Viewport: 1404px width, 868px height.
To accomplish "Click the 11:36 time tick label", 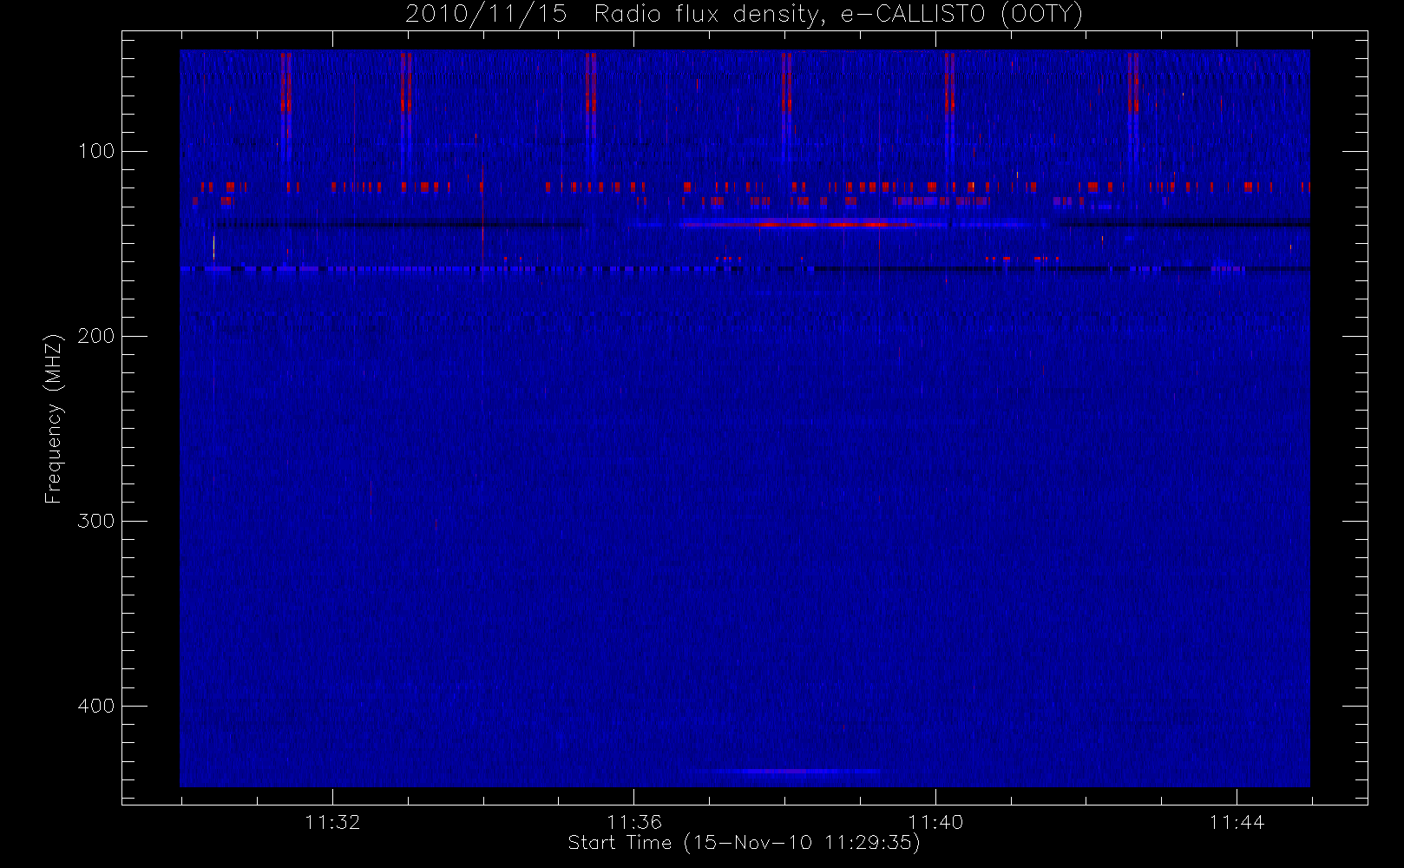I will coord(634,822).
